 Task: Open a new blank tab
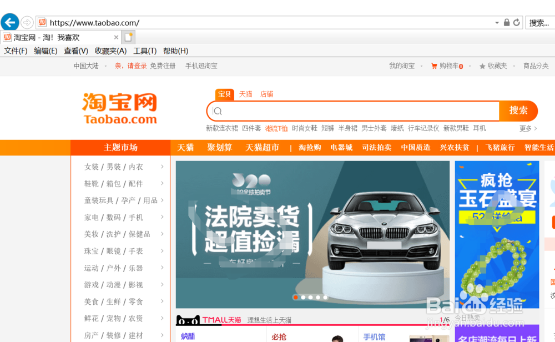pyautogui.click(x=128, y=37)
